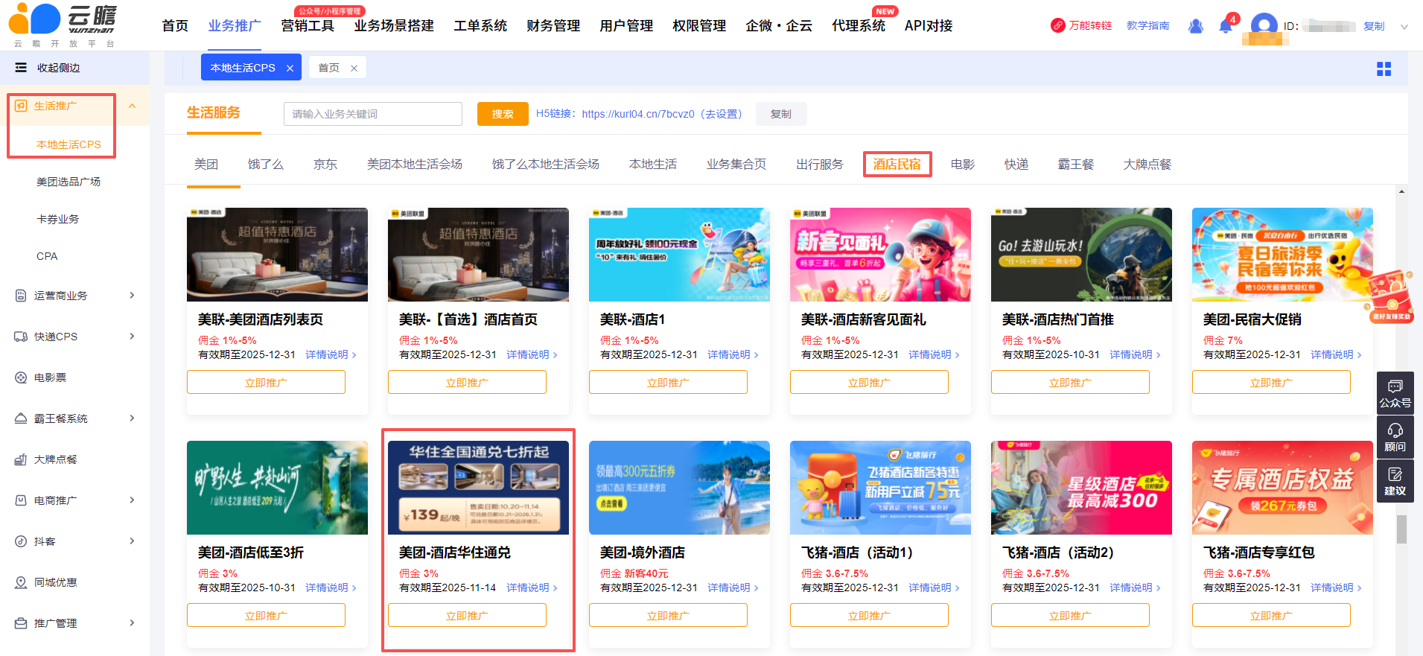Viewport: 1423px width, 656px height.
Task: Close the 本地生活CPS tab
Action: point(290,69)
